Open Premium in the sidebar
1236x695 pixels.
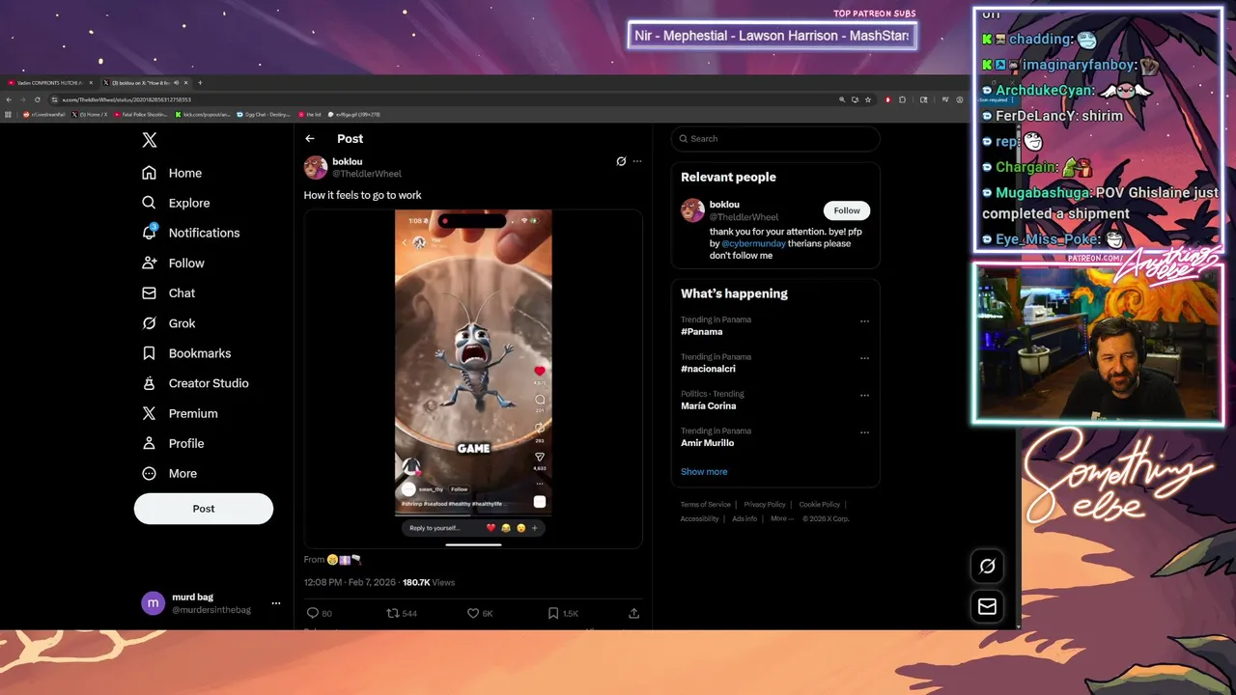(x=180, y=413)
